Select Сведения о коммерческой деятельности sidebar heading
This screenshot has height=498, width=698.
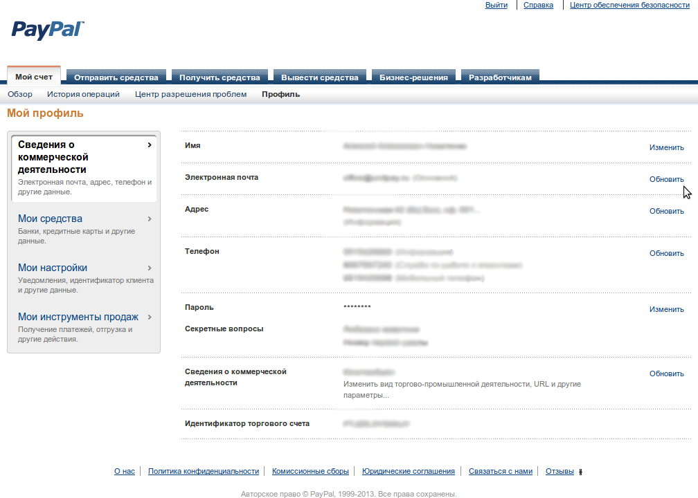pos(53,157)
